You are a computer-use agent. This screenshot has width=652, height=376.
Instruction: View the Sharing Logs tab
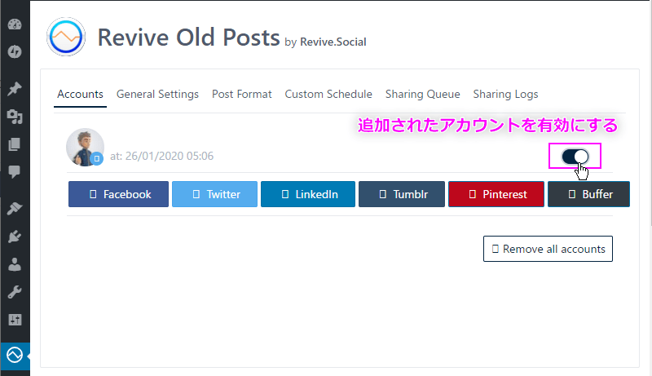505,95
